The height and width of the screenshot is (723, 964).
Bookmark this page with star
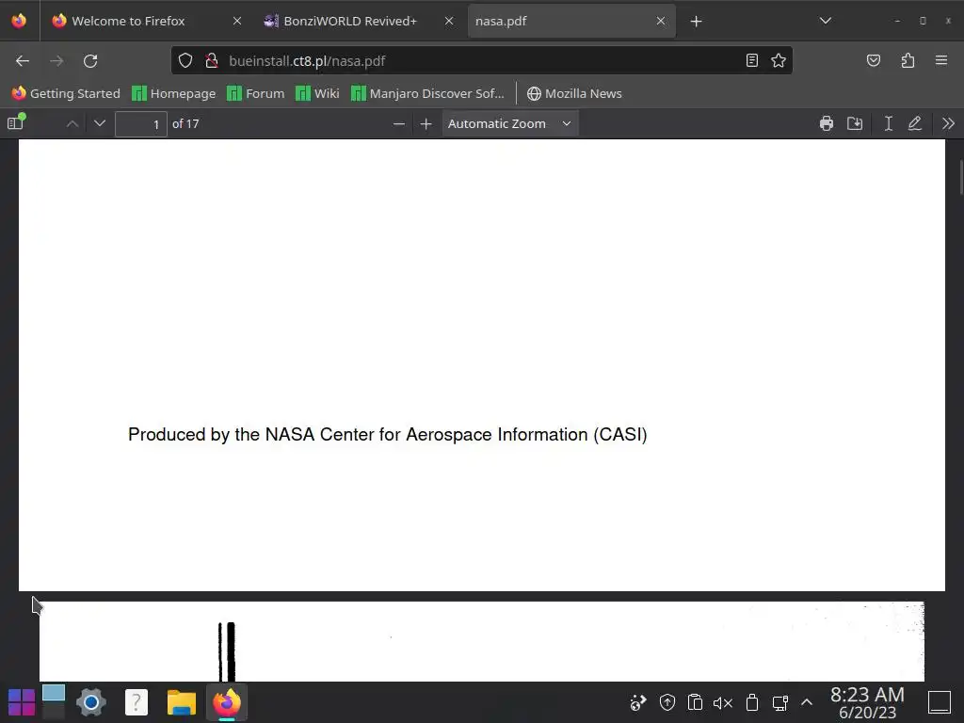pyautogui.click(x=779, y=60)
